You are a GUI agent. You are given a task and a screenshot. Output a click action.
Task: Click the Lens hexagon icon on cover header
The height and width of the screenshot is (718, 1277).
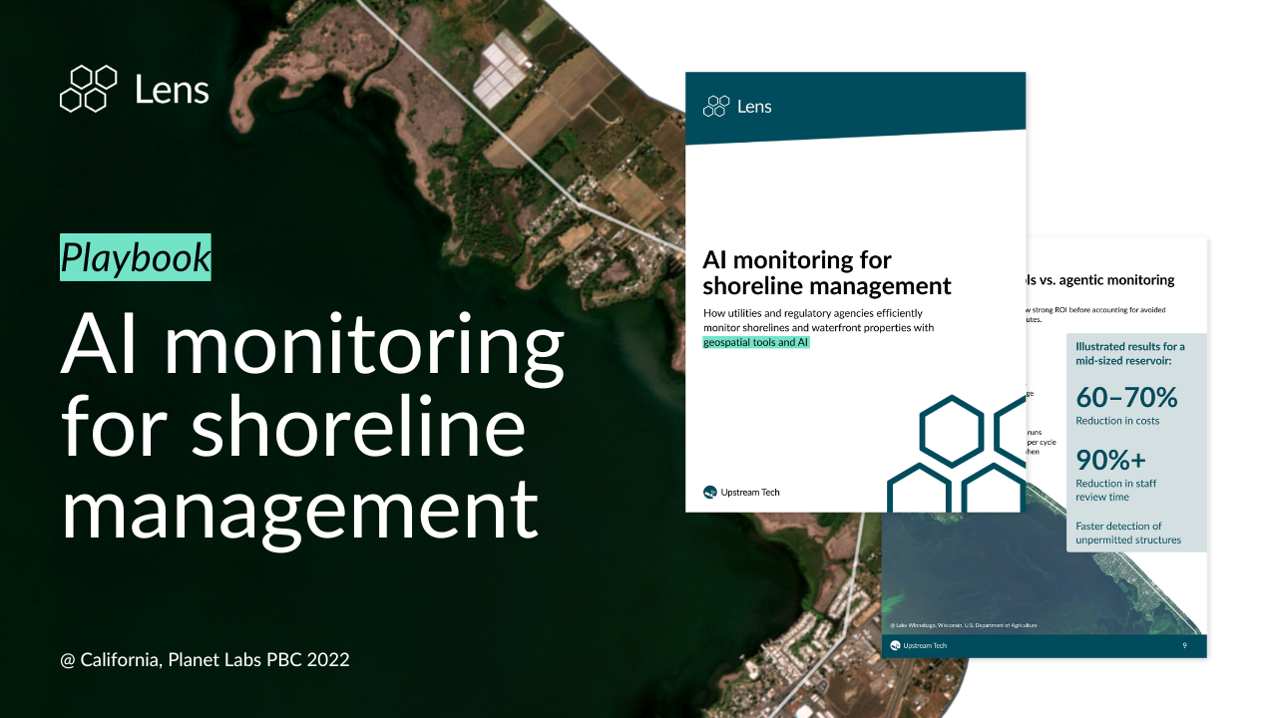click(x=716, y=106)
